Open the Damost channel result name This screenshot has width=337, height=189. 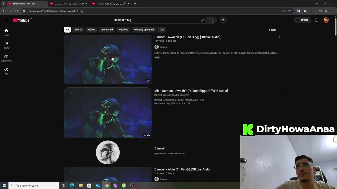[160, 148]
